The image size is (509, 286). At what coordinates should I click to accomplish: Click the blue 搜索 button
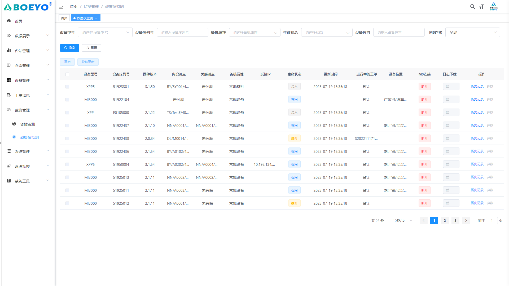point(69,48)
